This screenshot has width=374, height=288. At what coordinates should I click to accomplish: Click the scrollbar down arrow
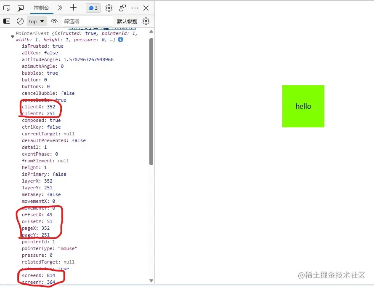click(151, 280)
